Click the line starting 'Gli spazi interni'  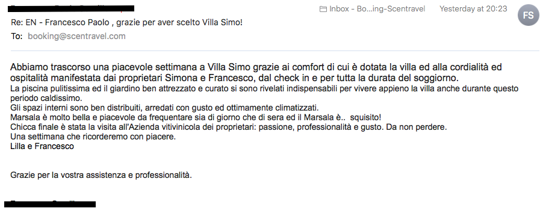(164, 108)
